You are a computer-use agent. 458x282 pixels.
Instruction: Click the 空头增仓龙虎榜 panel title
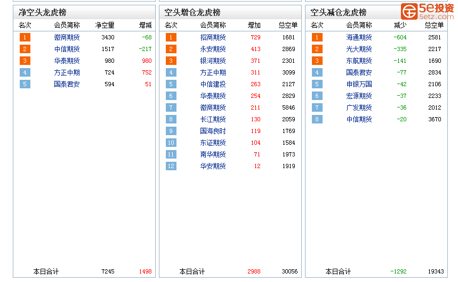pyautogui.click(x=192, y=12)
